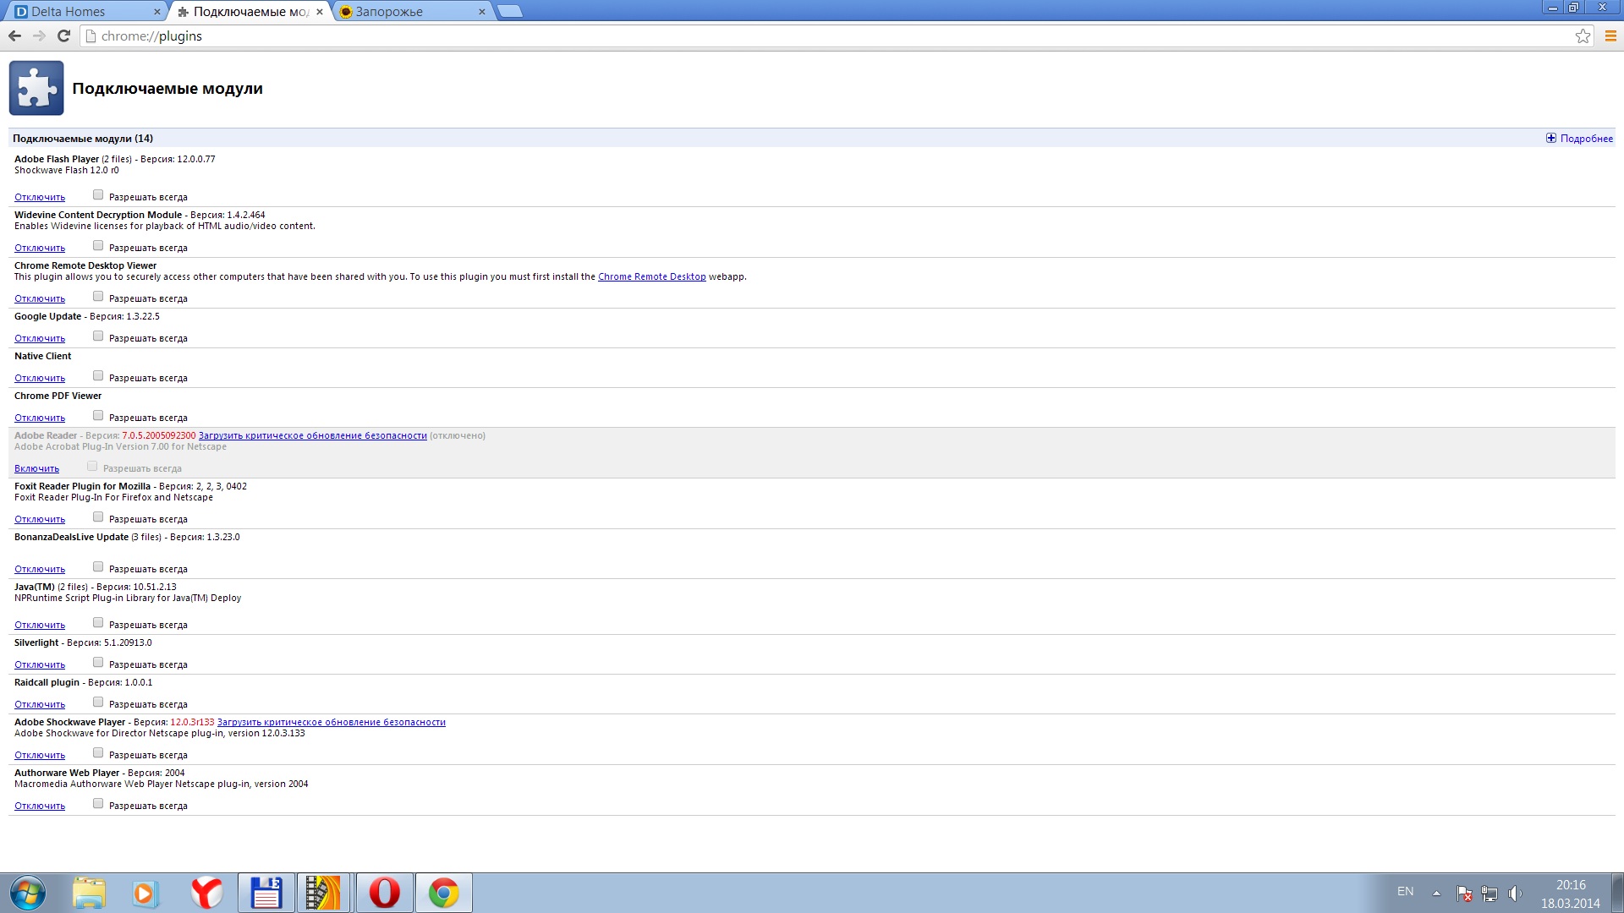
Task: Open the Windows Start menu
Action: (x=27, y=893)
